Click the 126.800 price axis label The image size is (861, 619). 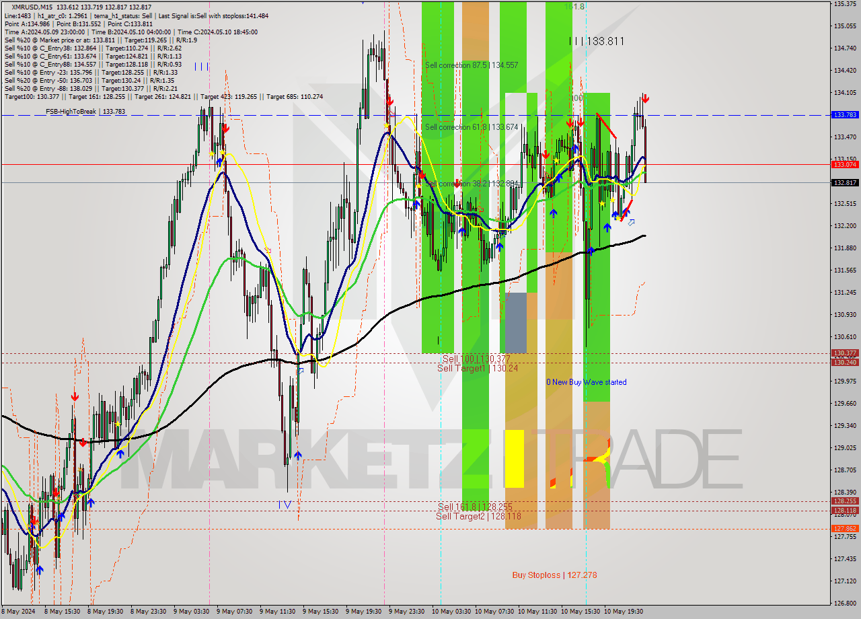click(x=844, y=603)
